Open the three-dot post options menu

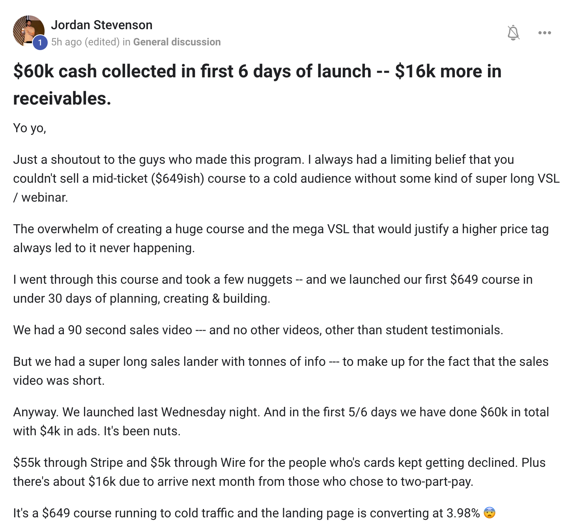coord(544,33)
